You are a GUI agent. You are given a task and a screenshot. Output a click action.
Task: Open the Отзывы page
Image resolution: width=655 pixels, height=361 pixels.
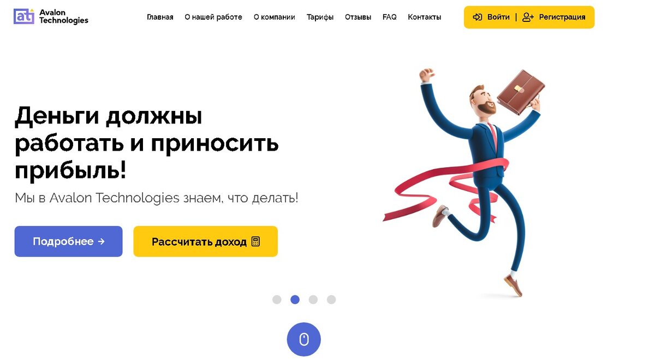coord(358,17)
